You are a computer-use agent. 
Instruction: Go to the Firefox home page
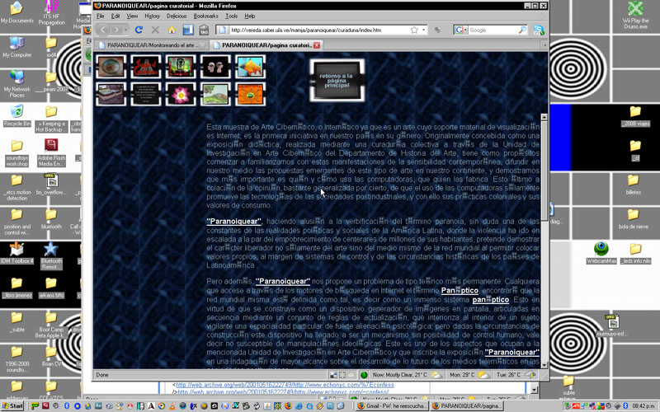[x=172, y=30]
